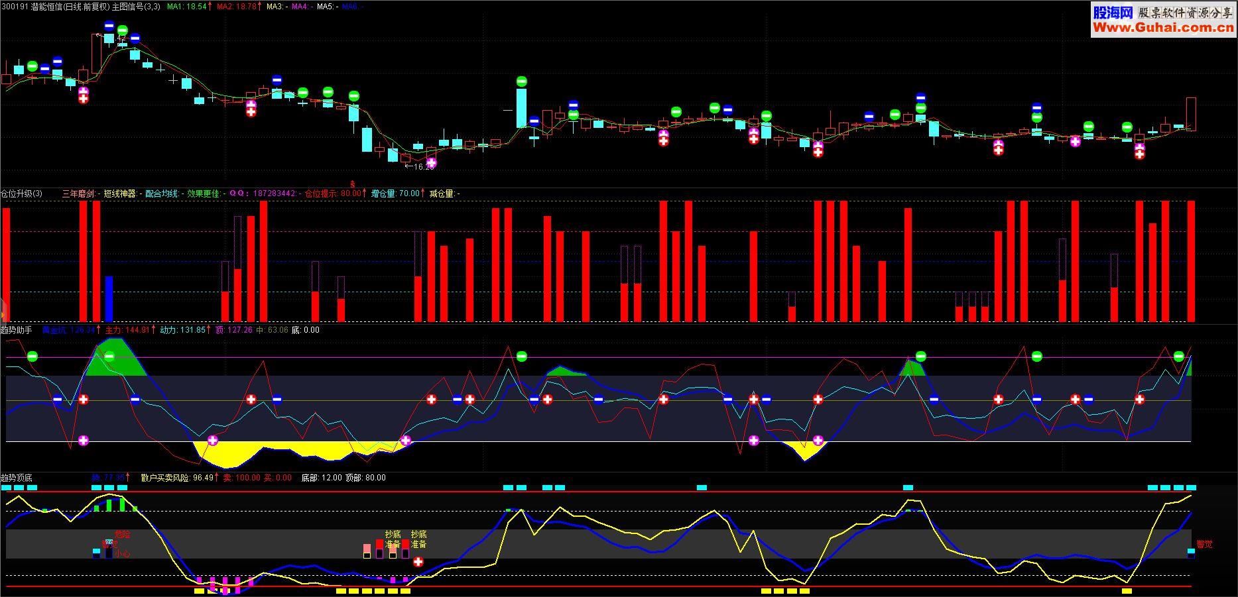
Task: Select the leftmost green minus marker in main chart
Action: click(x=32, y=66)
